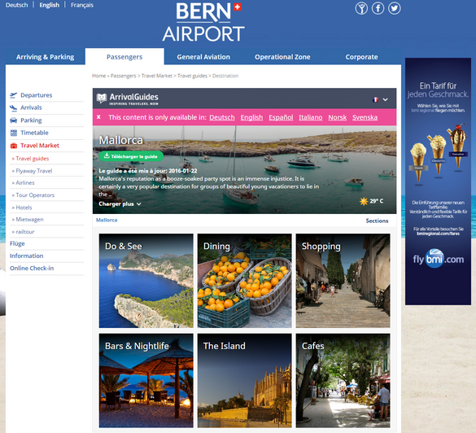Open the Bars & Nightlife tile

click(x=146, y=381)
